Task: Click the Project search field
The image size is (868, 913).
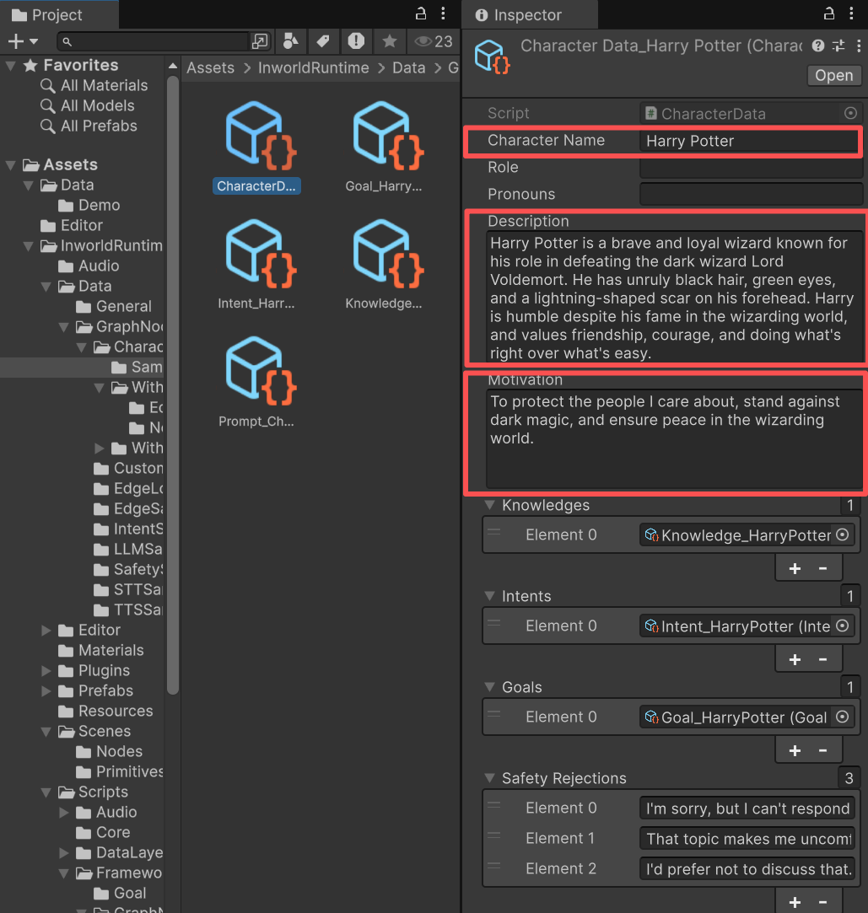Action: coord(154,41)
